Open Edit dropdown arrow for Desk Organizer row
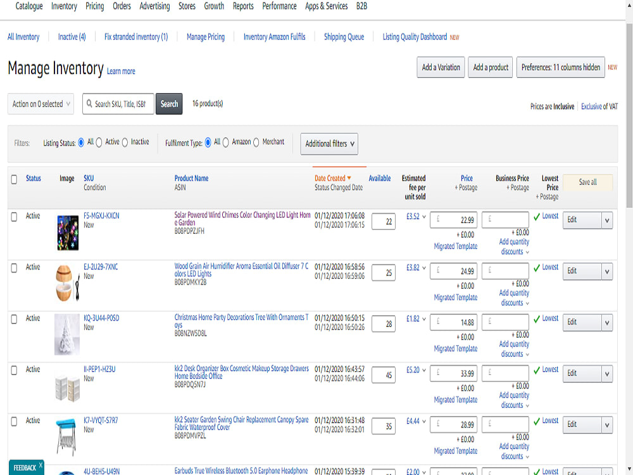The width and height of the screenshot is (633, 475). click(x=607, y=374)
